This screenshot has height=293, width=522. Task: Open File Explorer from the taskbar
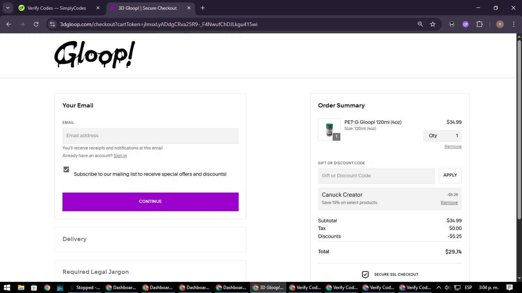tap(21, 287)
